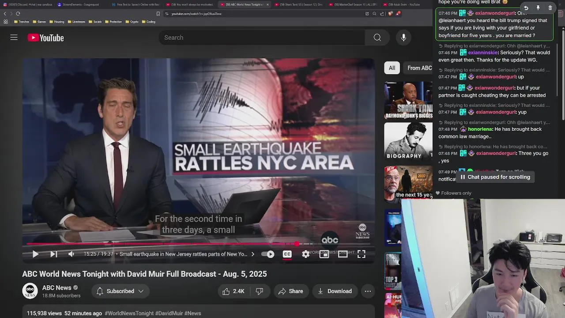Download the video
Screen dimensions: 565x318
335,291
